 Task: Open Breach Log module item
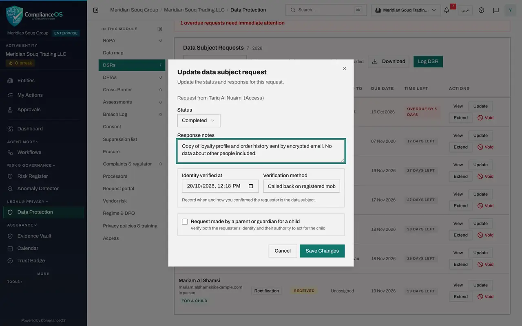point(132,115)
